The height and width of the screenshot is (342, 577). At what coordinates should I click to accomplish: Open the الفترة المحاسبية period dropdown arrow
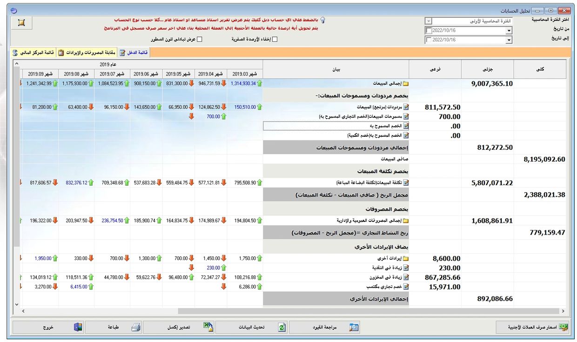[428, 21]
